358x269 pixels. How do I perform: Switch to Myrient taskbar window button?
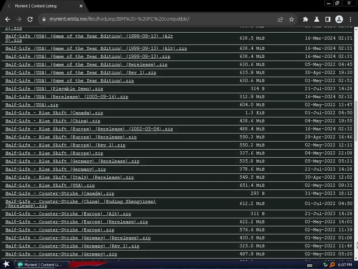coord(41,265)
